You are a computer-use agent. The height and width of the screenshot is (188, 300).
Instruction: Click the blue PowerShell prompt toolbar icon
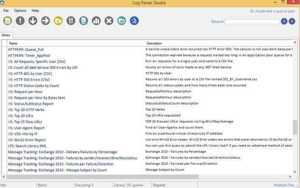click(134, 21)
